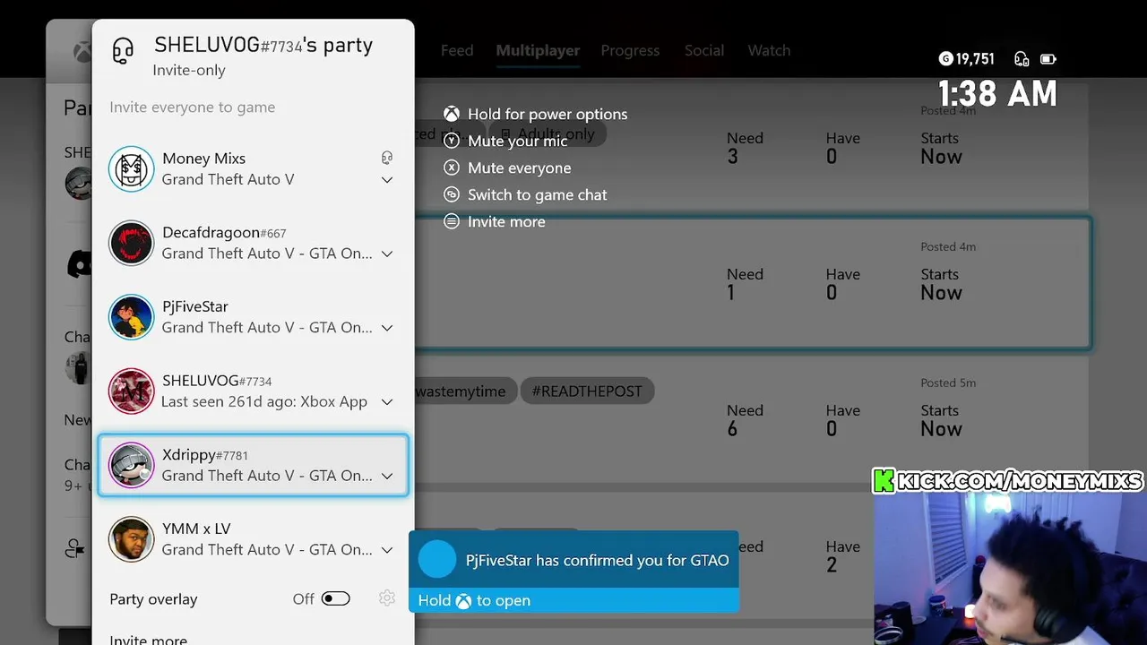Click the Discord icon in the guide

[80, 263]
